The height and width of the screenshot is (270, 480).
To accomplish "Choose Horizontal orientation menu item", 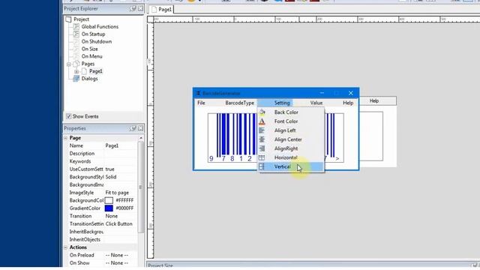I will 291,157.
